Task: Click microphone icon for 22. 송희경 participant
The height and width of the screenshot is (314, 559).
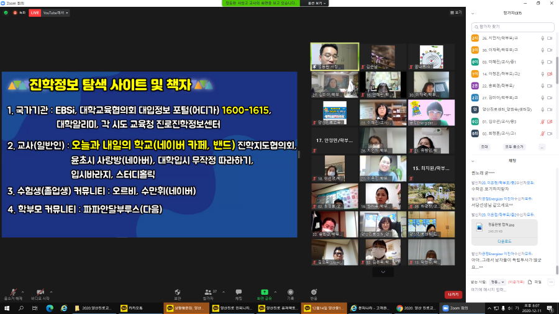Action: click(543, 86)
